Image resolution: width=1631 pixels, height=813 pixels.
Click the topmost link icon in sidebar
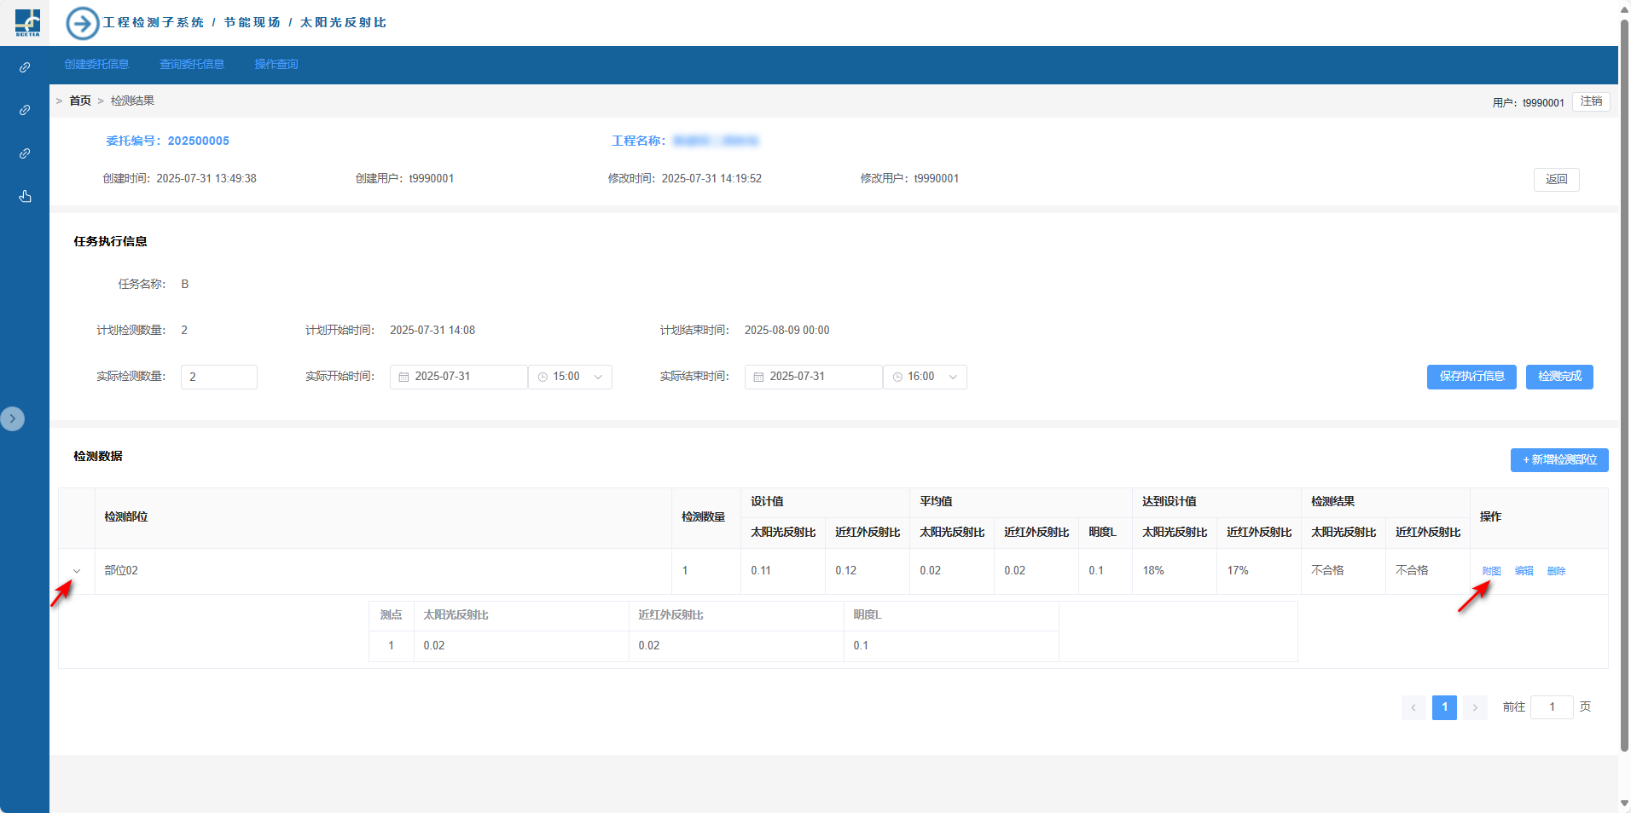tap(25, 67)
